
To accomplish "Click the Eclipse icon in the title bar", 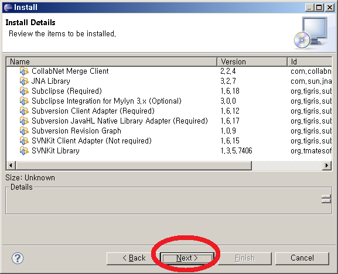I will tap(8, 8).
